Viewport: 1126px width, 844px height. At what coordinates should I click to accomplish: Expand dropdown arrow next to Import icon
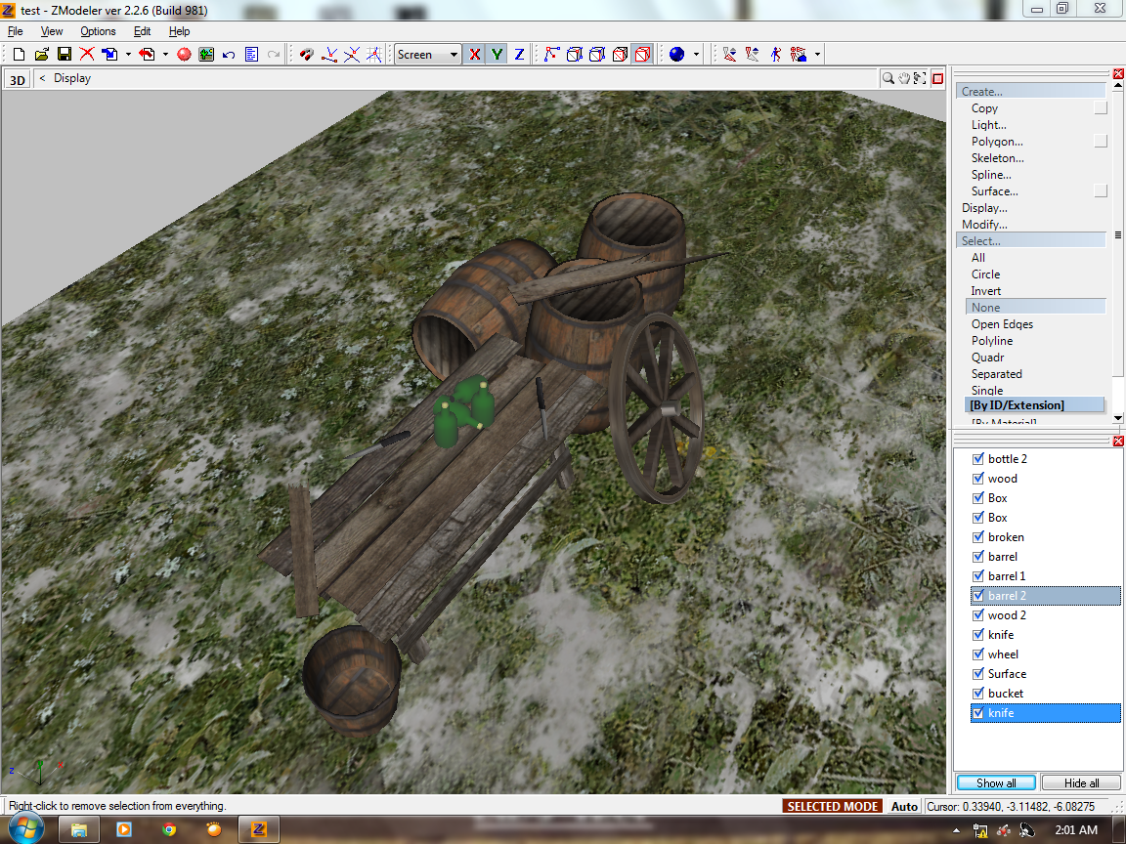(x=129, y=55)
